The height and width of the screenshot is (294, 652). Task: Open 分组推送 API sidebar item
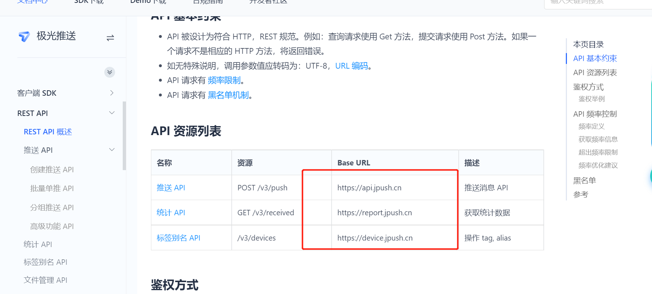tap(52, 207)
